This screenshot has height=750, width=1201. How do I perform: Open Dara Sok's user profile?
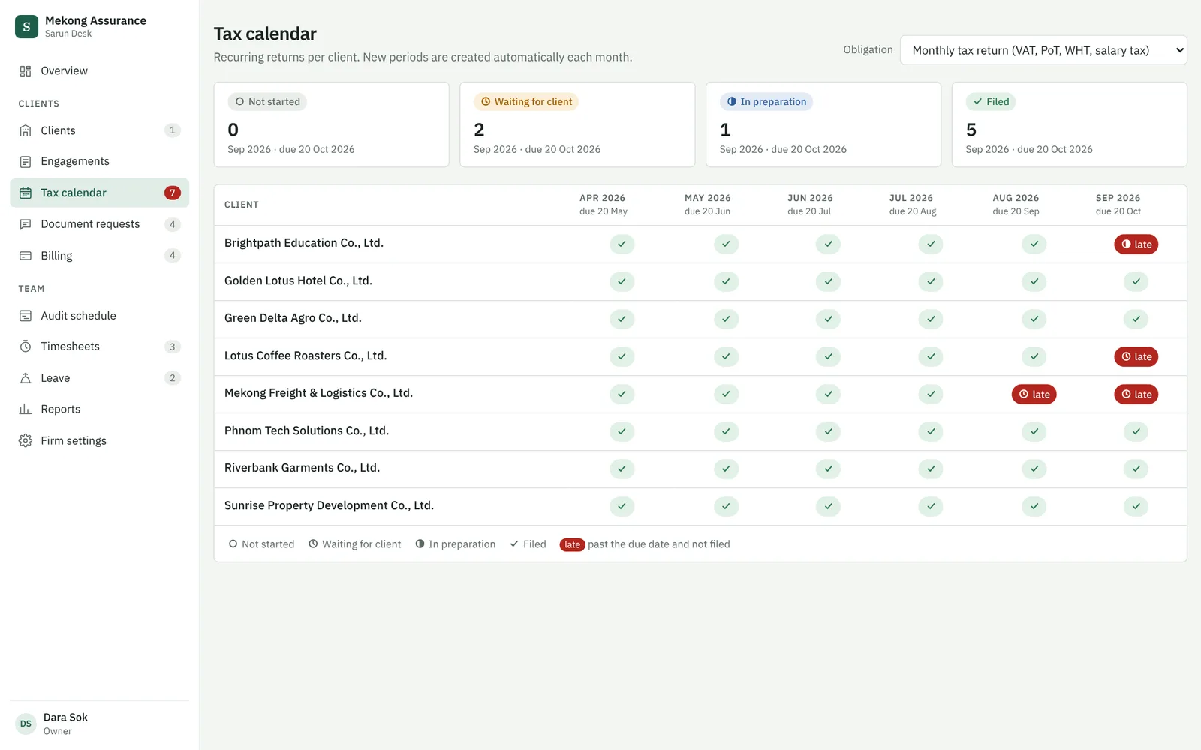(99, 724)
